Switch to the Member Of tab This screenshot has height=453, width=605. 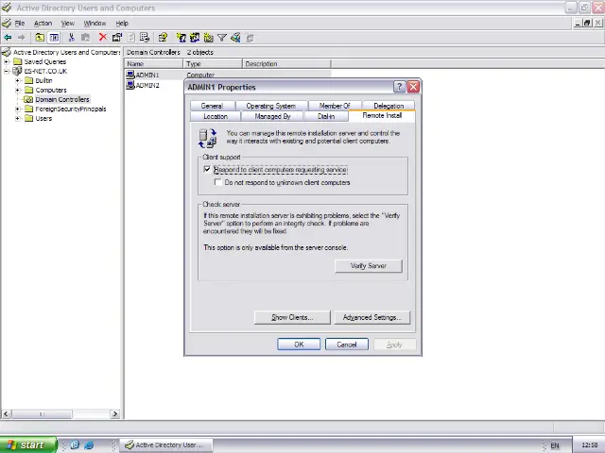point(335,106)
